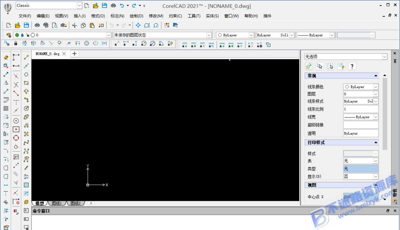
Task: Click the 透明 ByLayer field
Action: 361,133
